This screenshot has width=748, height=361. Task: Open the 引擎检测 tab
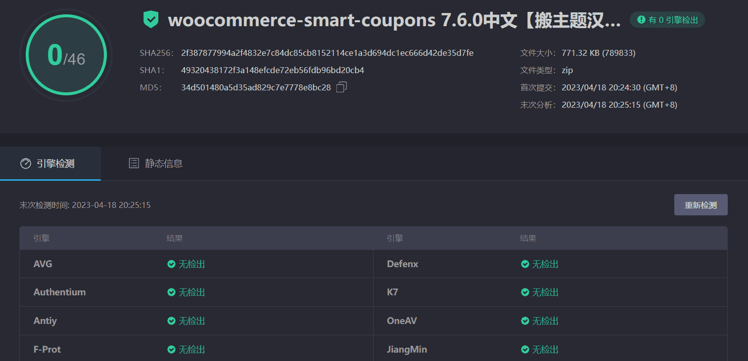click(50, 163)
